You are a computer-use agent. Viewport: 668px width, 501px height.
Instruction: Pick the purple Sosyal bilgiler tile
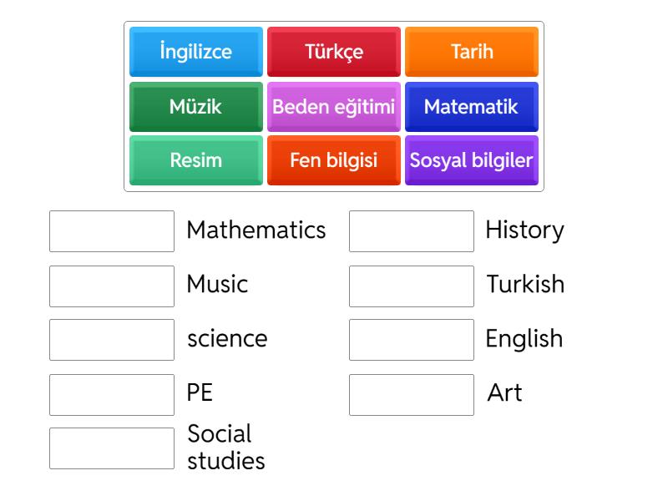pyautogui.click(x=472, y=160)
